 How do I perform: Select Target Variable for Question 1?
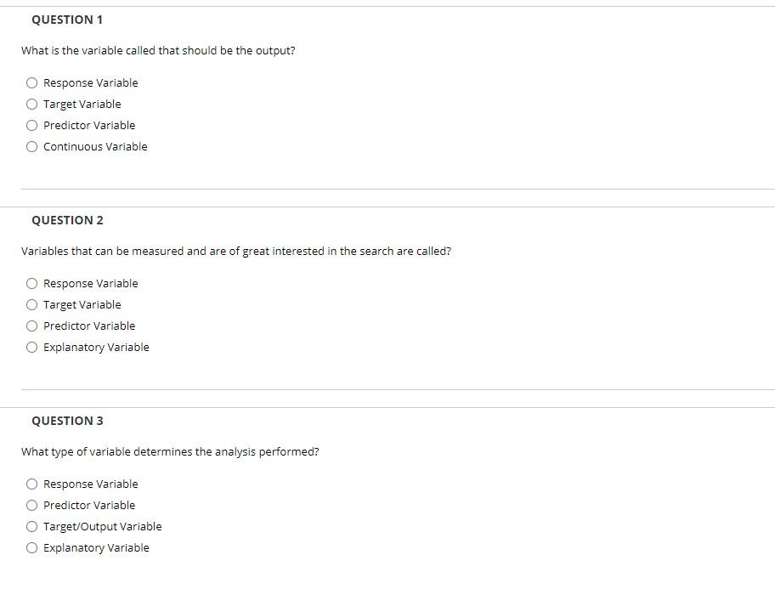point(32,104)
